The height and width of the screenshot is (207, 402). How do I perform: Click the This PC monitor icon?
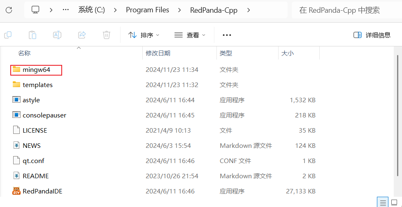tap(35, 10)
